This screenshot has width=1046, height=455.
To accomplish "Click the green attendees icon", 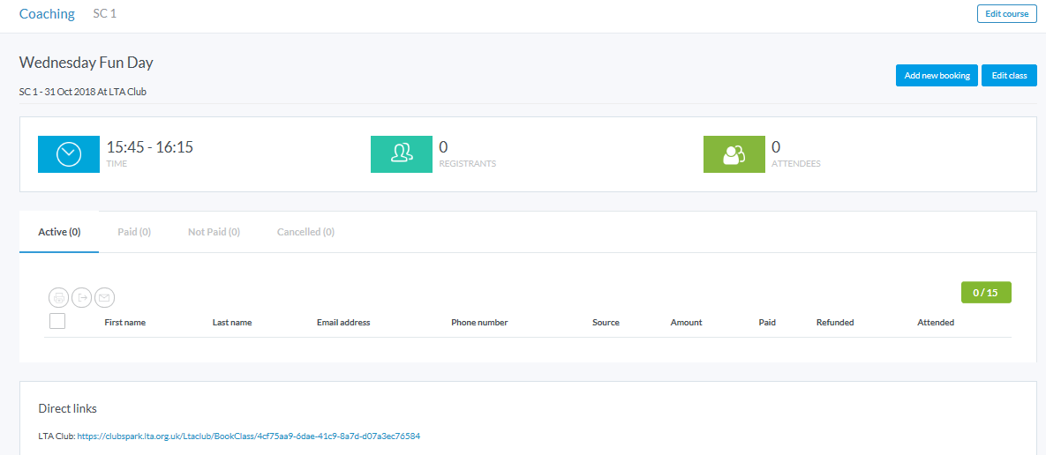I will [x=734, y=154].
